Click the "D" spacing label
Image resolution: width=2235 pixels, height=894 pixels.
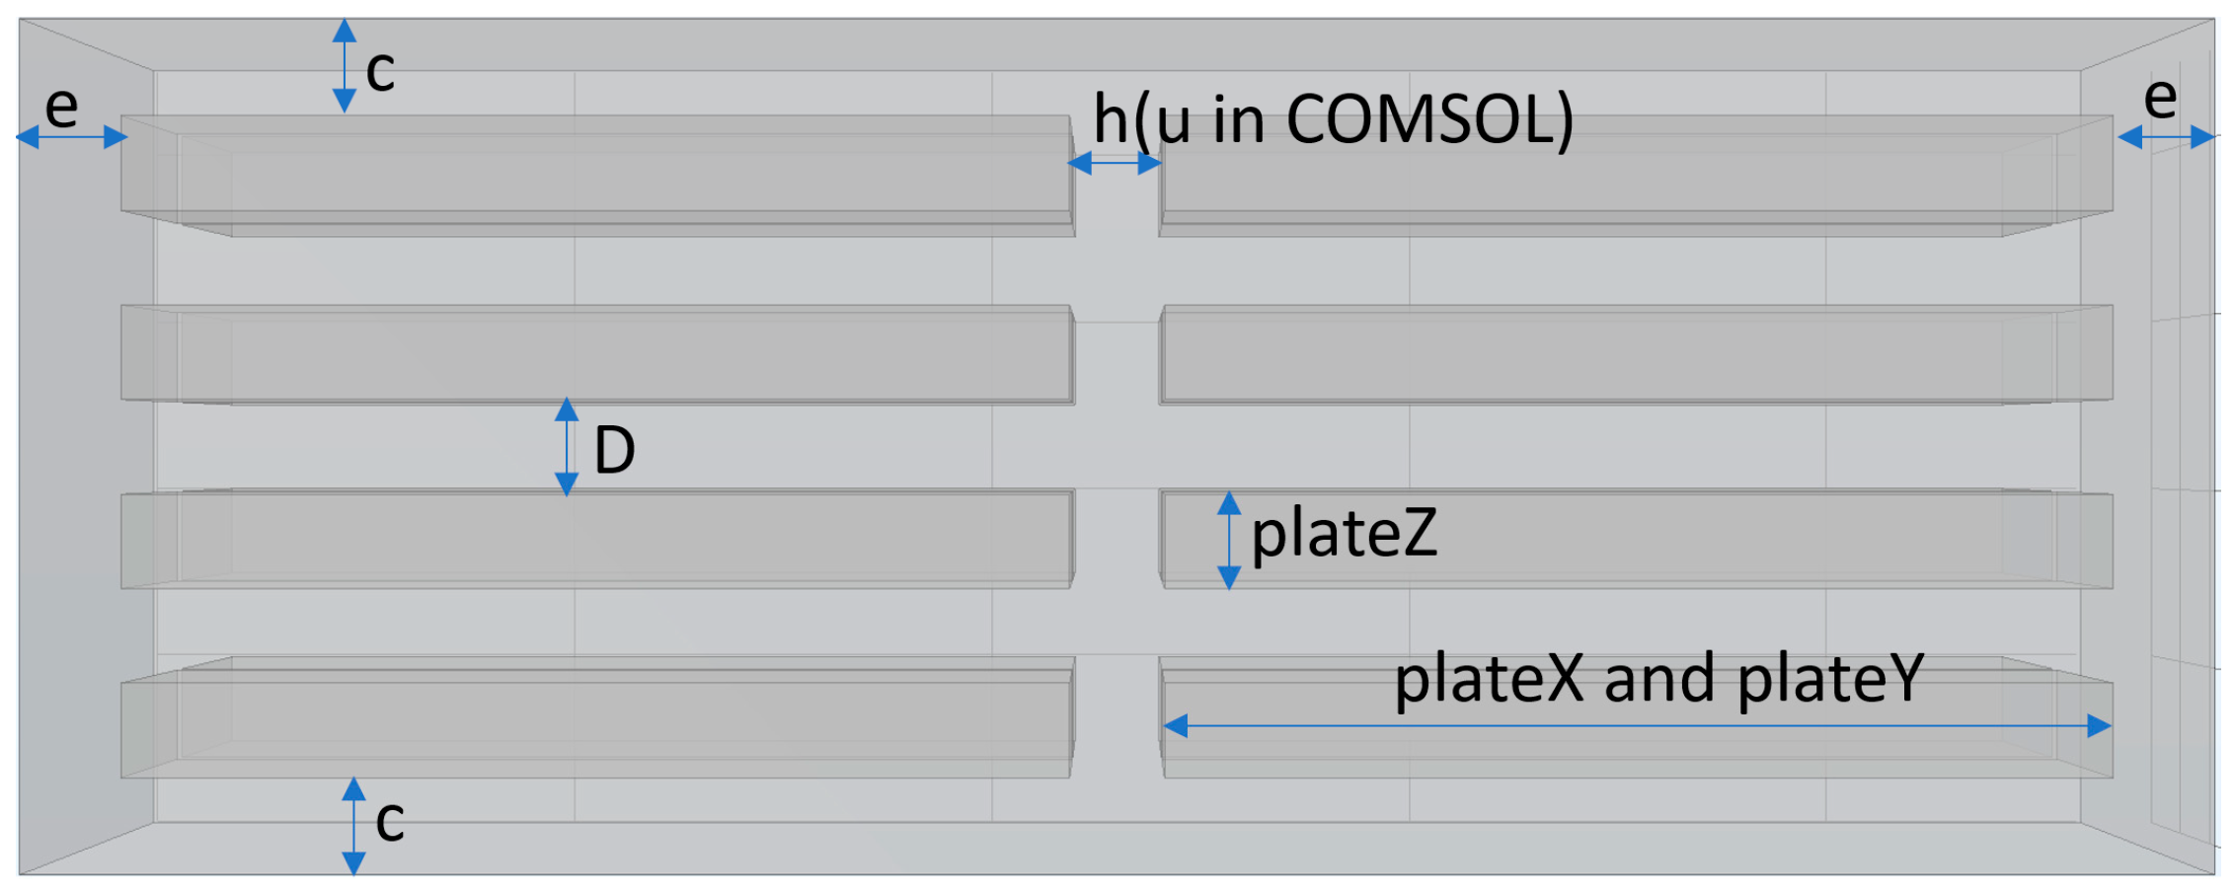click(x=614, y=450)
